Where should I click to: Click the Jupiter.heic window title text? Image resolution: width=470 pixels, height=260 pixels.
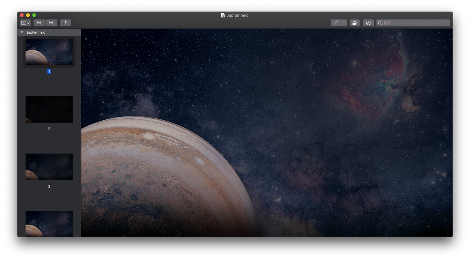pyautogui.click(x=237, y=15)
